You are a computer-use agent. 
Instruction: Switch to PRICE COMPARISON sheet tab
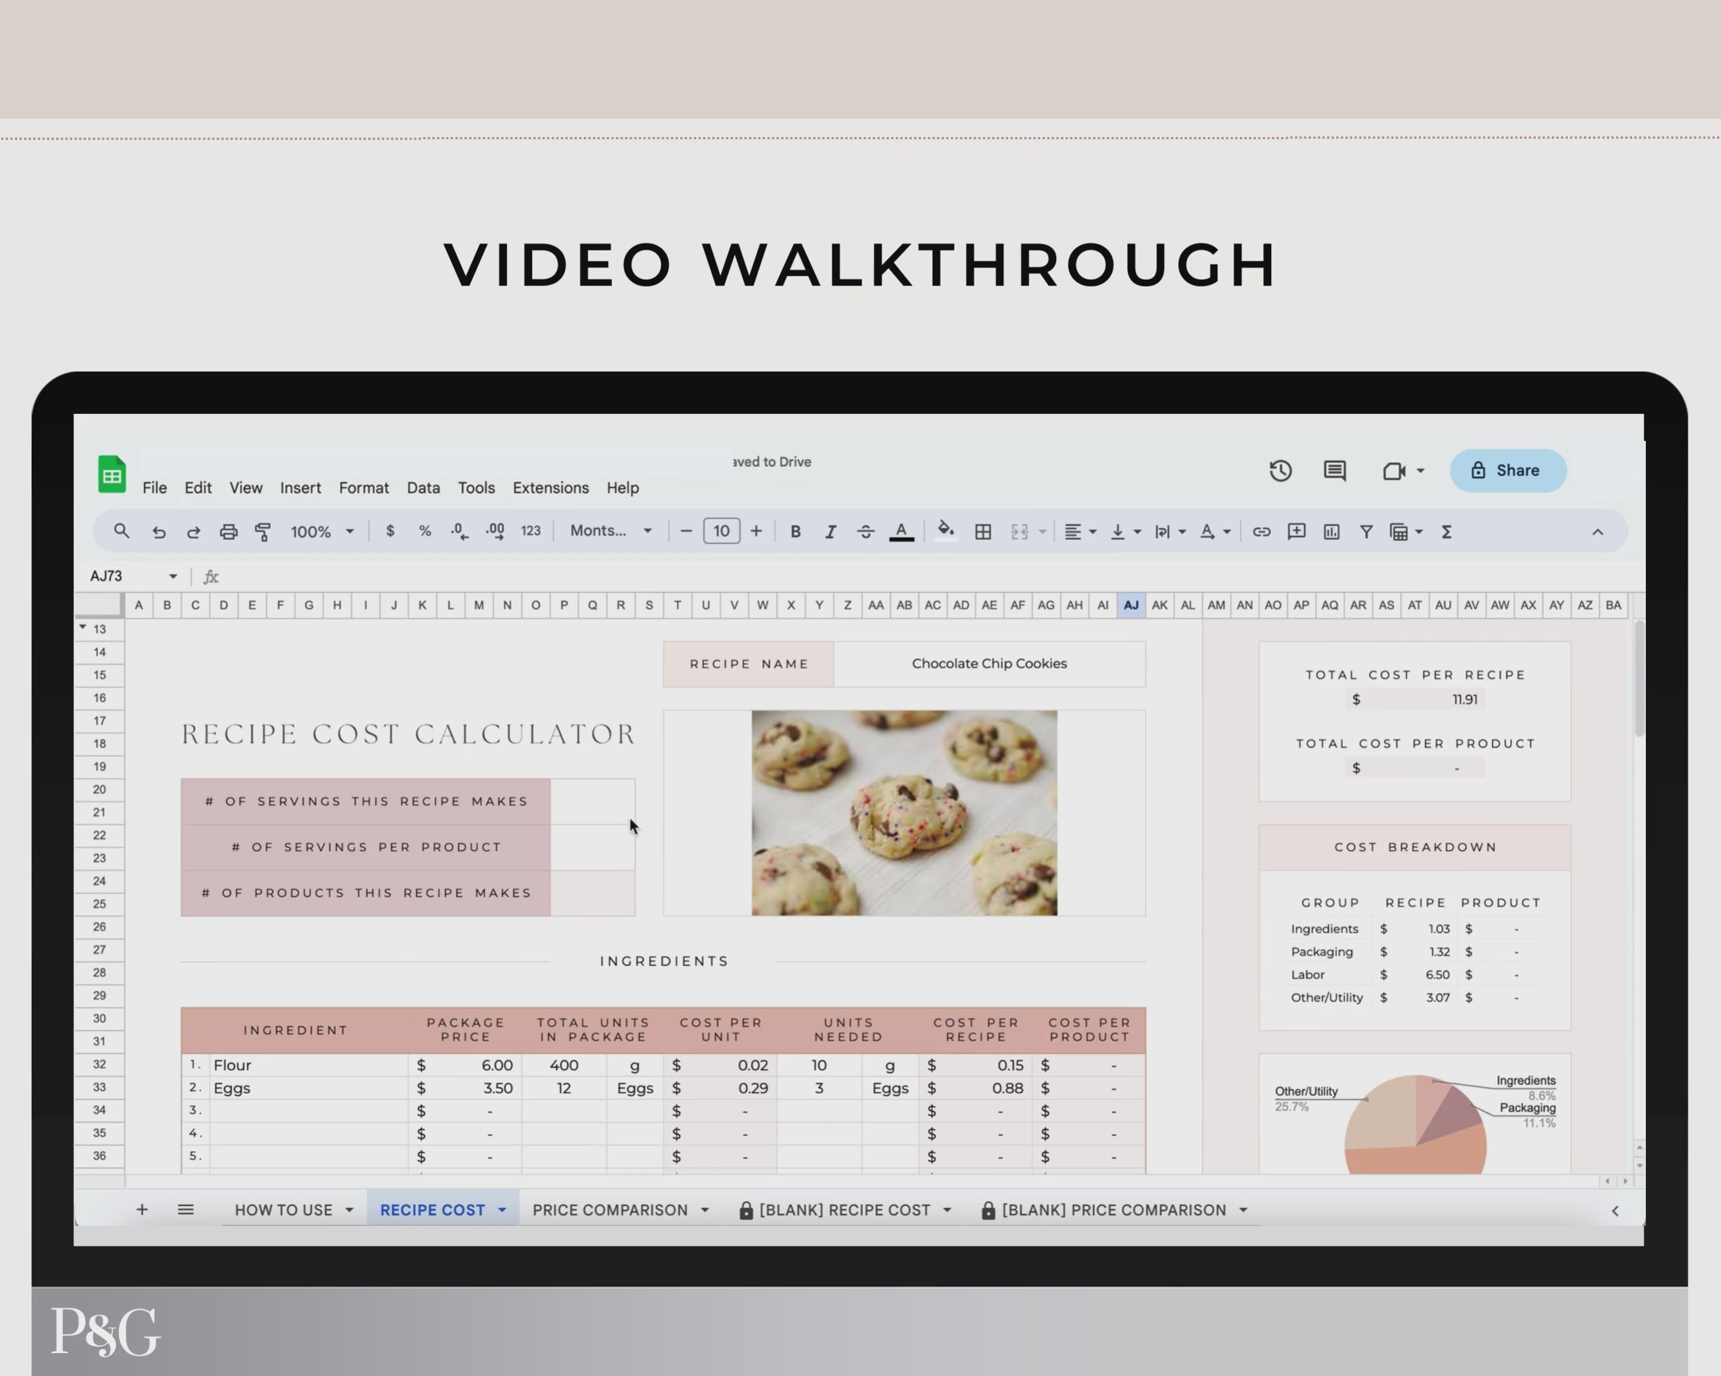point(610,1210)
